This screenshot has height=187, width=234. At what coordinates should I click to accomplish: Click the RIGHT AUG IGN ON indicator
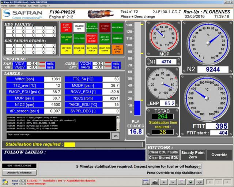105,49
